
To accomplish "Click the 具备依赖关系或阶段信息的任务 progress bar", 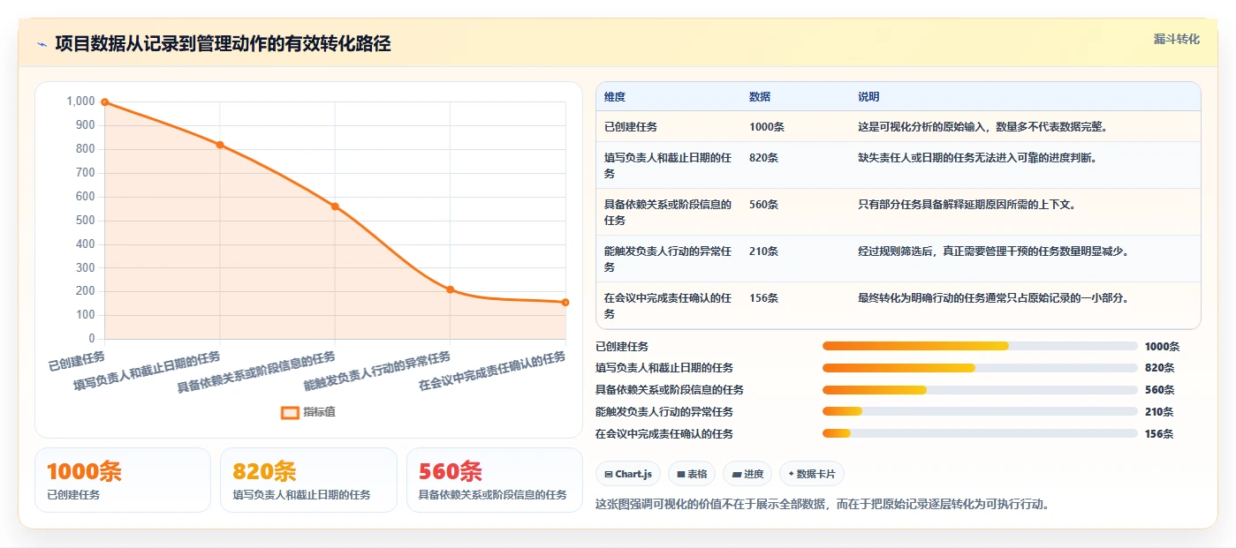I will [980, 389].
